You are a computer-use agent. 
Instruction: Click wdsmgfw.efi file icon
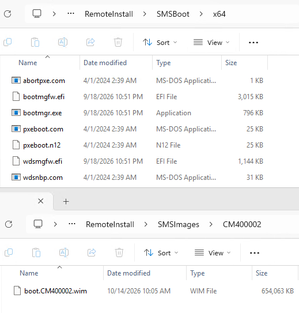coord(16,161)
